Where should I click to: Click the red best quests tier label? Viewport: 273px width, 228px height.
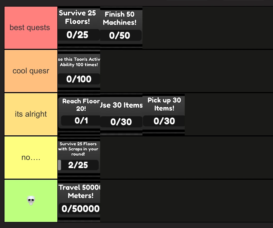click(x=31, y=27)
